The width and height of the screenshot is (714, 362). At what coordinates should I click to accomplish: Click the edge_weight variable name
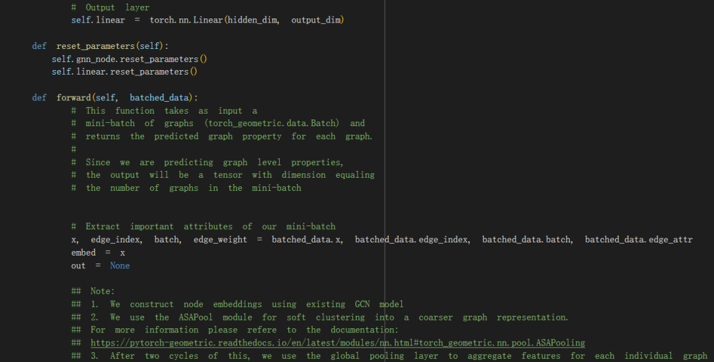pos(220,239)
